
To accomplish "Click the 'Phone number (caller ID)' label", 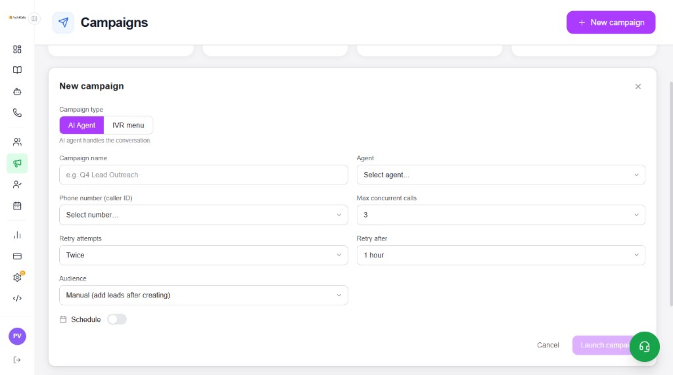I will point(96,198).
